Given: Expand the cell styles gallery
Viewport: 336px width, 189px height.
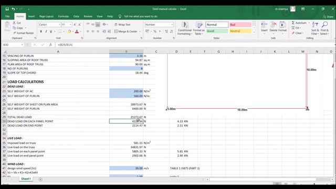Looking at the screenshot, I should 254,33.
